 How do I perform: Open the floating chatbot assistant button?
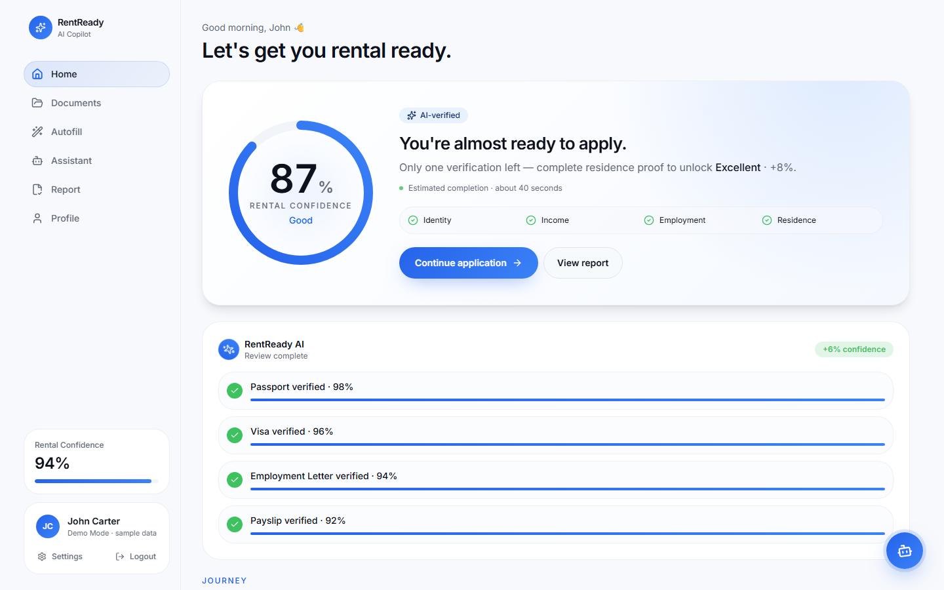(x=905, y=551)
